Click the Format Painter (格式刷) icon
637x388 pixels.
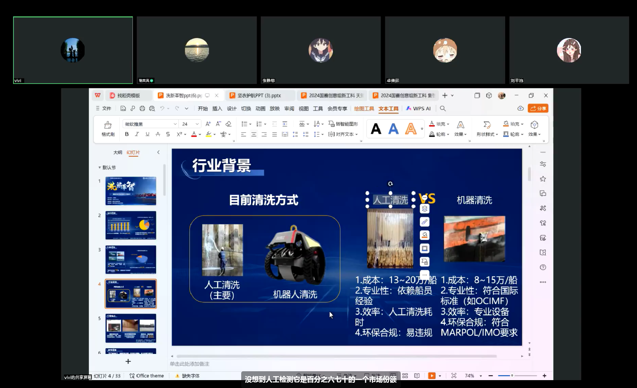pyautogui.click(x=108, y=125)
